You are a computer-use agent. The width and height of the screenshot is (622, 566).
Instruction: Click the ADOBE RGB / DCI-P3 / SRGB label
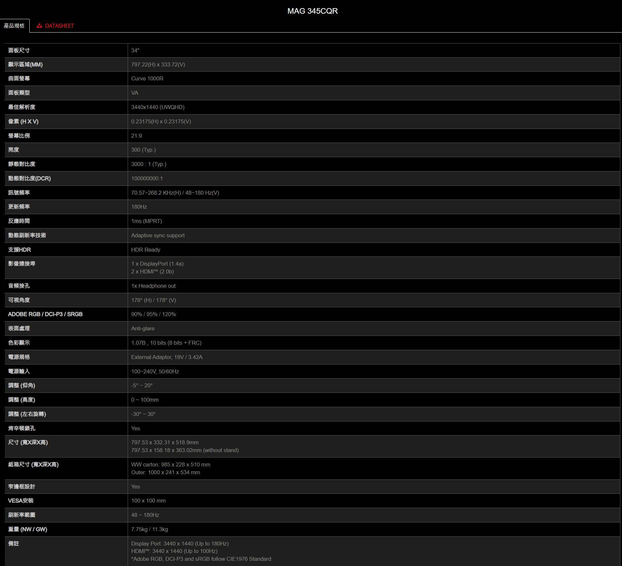pyautogui.click(x=45, y=314)
